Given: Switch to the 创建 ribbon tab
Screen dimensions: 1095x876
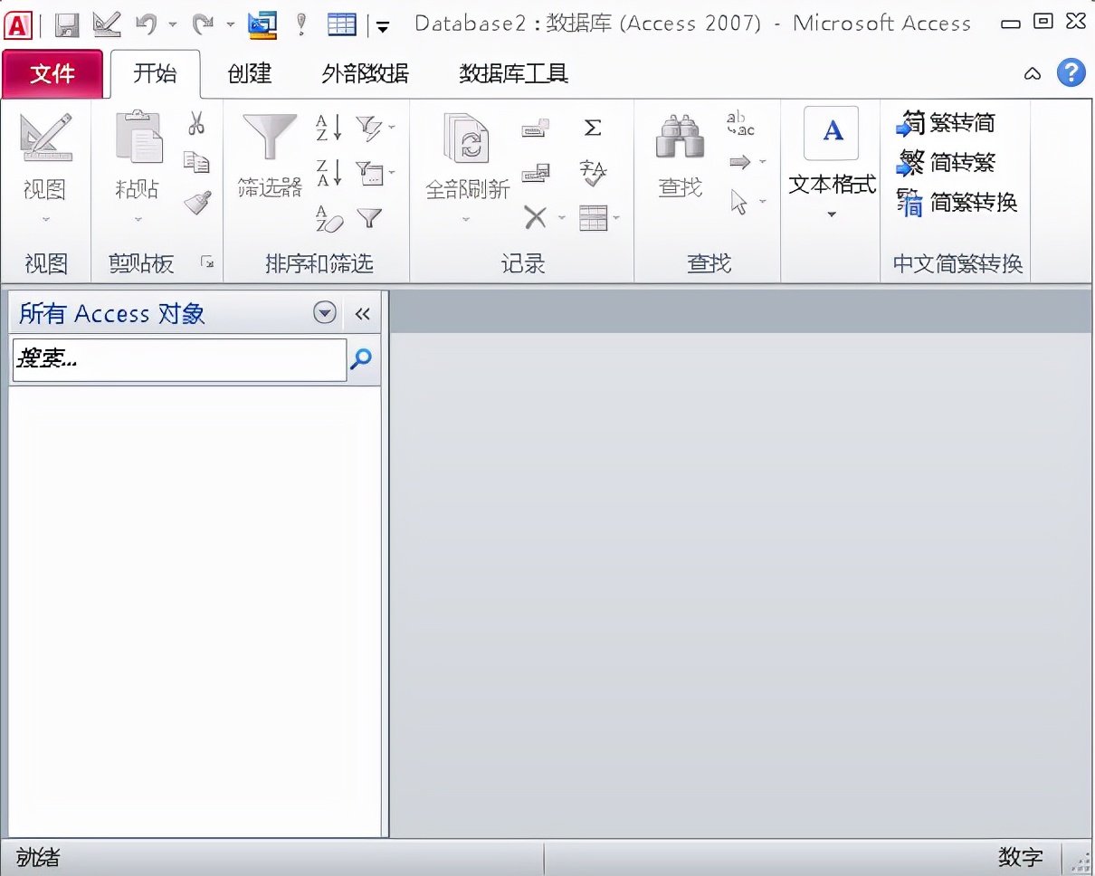Looking at the screenshot, I should coord(249,74).
